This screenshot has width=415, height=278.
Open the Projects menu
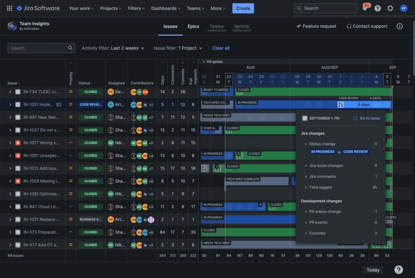click(x=111, y=8)
